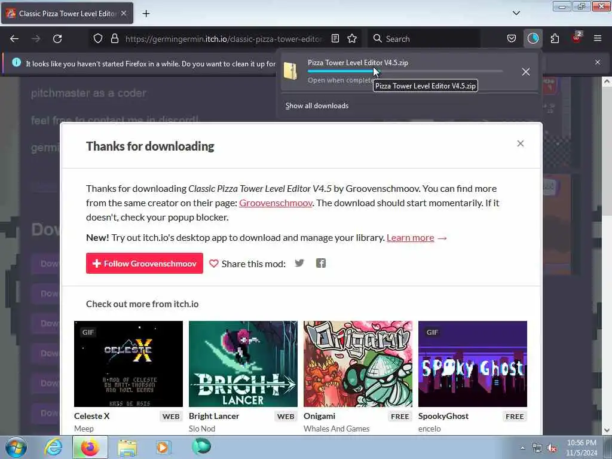Click the FREE tag next to Onigami
612x459 pixels.
pyautogui.click(x=400, y=417)
